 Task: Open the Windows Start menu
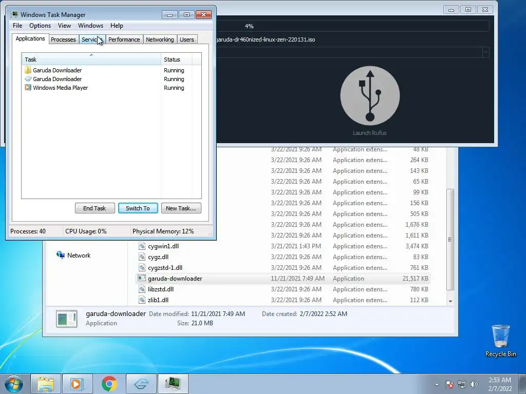14,384
